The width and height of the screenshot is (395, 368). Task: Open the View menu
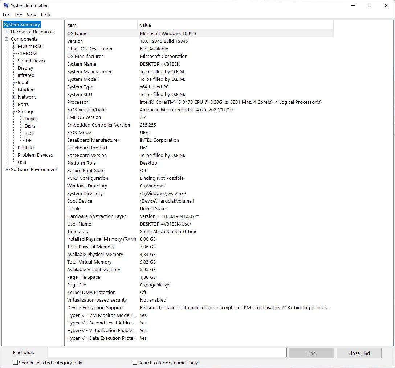tap(31, 15)
